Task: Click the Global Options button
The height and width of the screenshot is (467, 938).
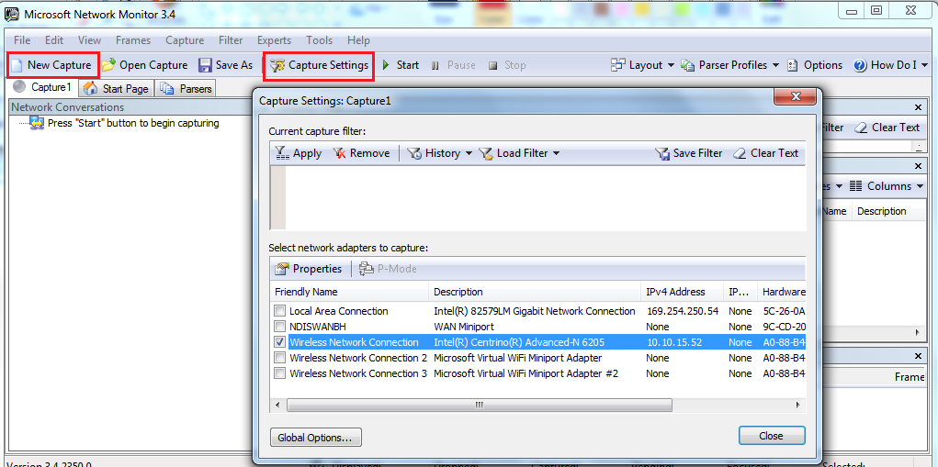Action: coord(316,437)
